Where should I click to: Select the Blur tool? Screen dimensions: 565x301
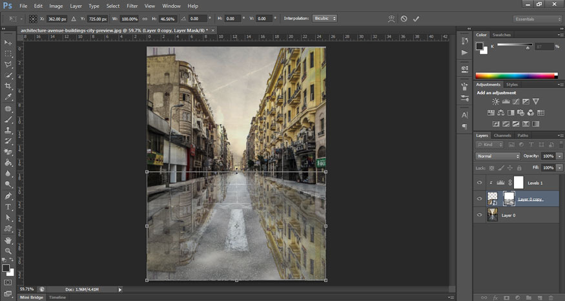[x=8, y=174]
